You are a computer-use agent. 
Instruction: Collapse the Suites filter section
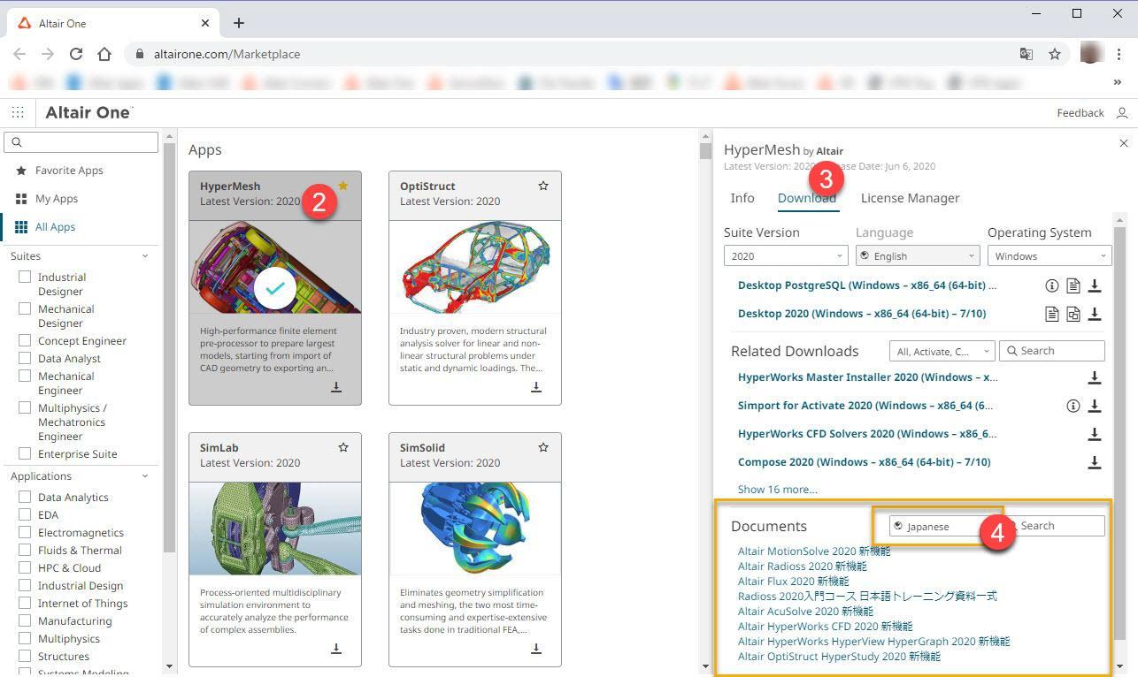(145, 256)
